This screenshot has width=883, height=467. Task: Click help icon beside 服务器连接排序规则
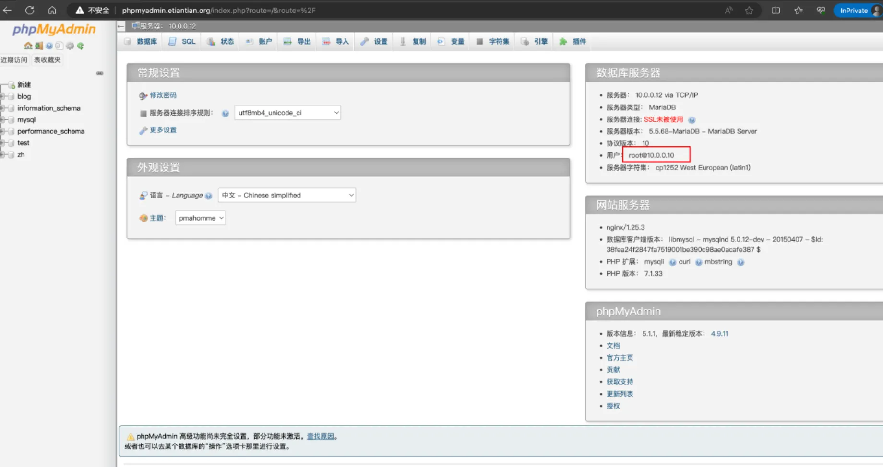tap(225, 113)
